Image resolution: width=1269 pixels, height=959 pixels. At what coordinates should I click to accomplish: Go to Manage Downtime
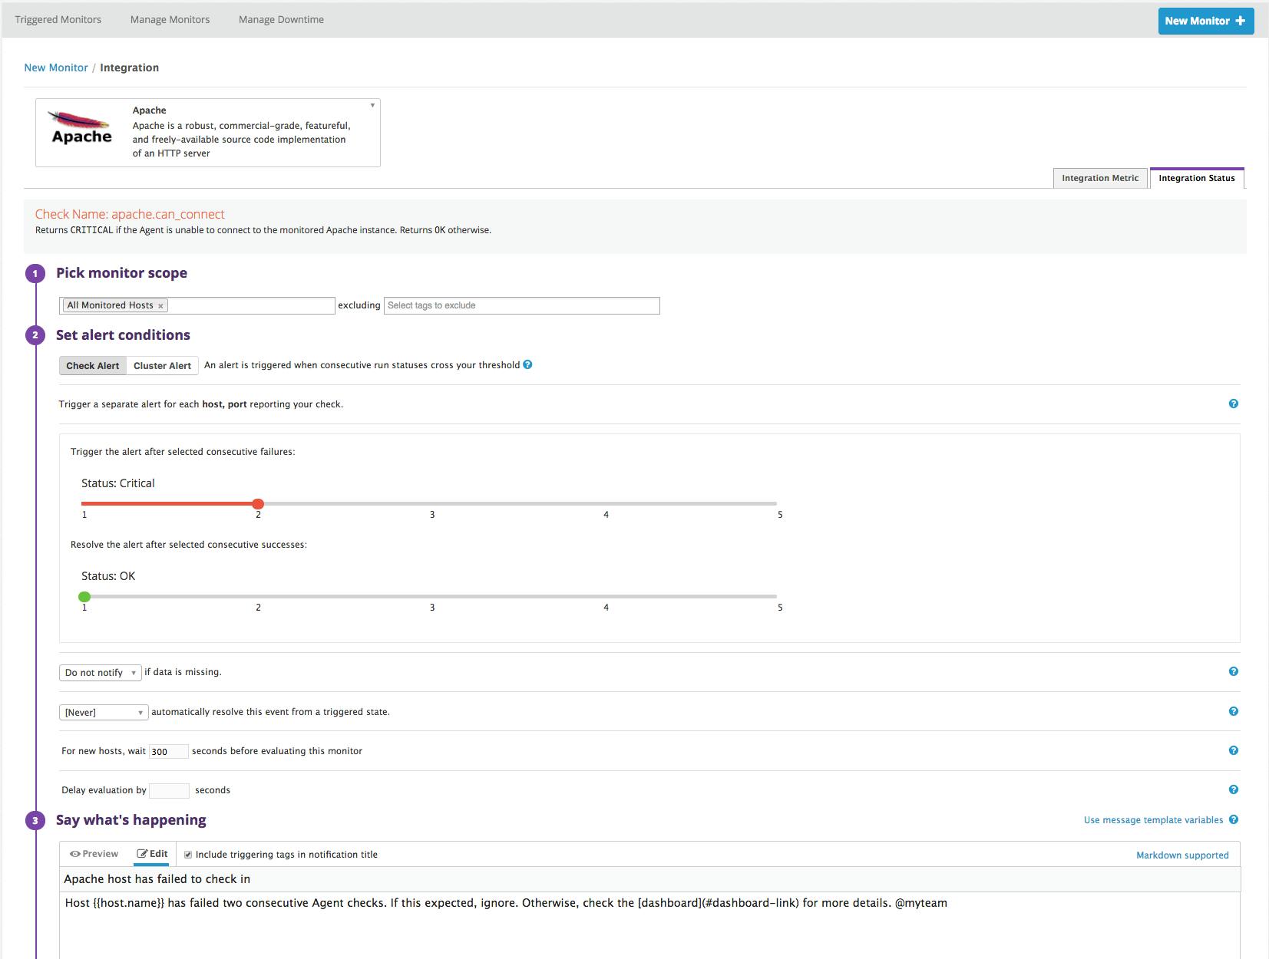click(281, 19)
